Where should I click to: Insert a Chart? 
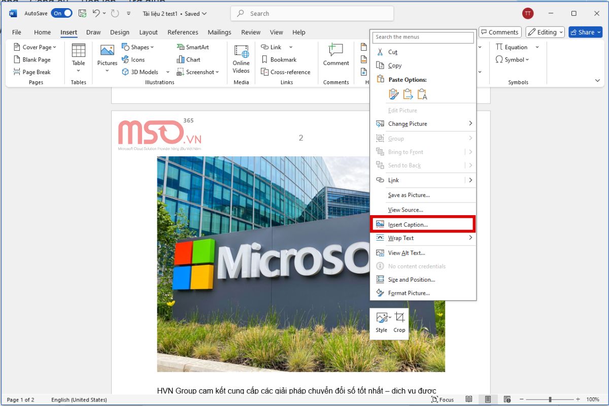click(x=188, y=59)
